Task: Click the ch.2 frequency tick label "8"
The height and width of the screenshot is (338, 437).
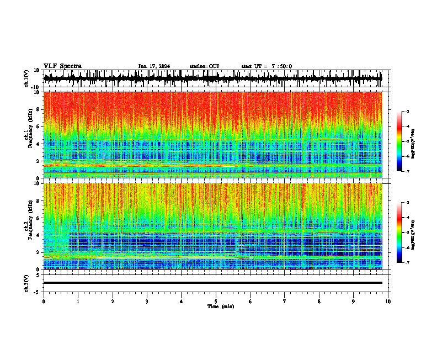Action: pyautogui.click(x=39, y=201)
